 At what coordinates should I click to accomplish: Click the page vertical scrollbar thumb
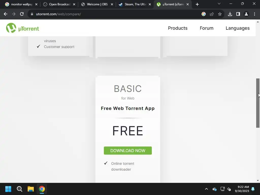[258, 103]
